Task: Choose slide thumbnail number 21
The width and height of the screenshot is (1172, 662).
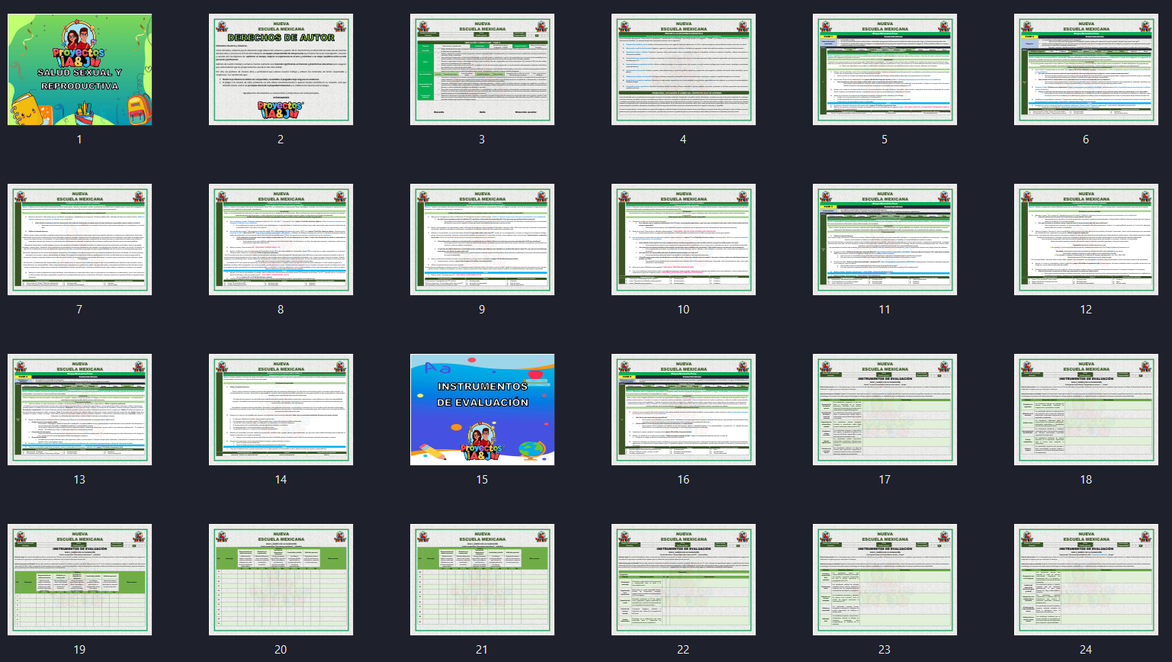Action: (482, 580)
